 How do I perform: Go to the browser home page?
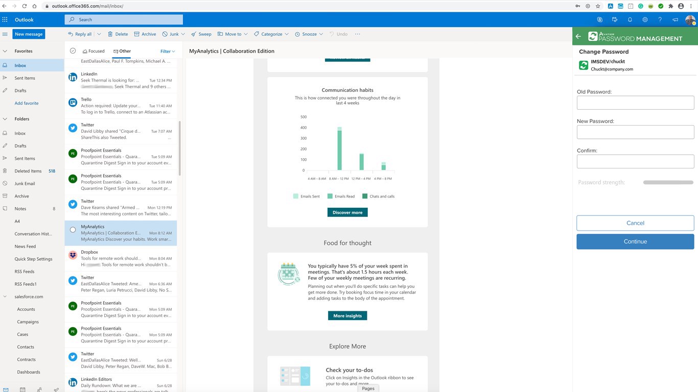[x=34, y=6]
